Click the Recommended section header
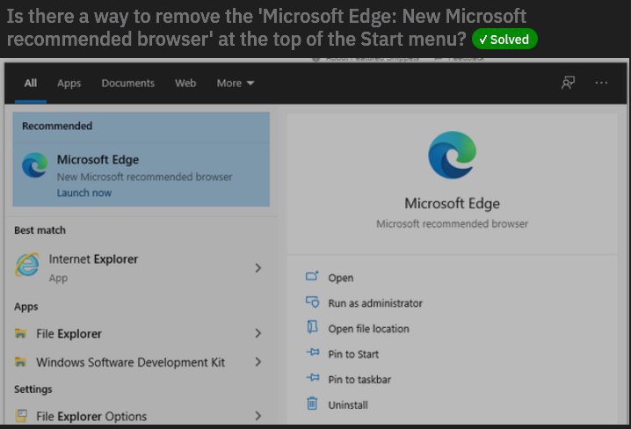Screen dimensions: 631x429 (x=57, y=126)
